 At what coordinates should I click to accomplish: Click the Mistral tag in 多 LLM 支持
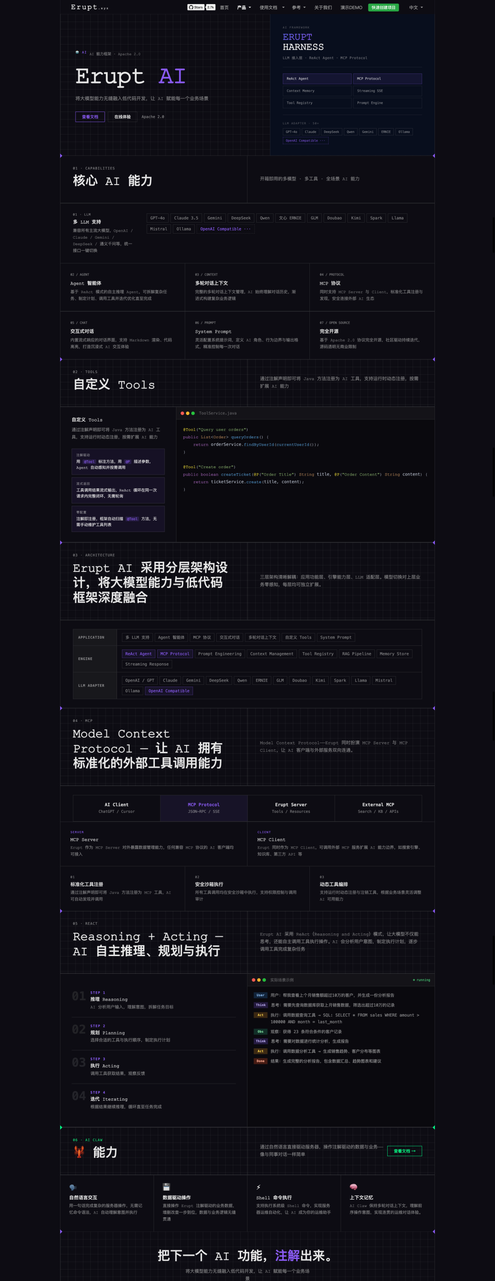[159, 229]
